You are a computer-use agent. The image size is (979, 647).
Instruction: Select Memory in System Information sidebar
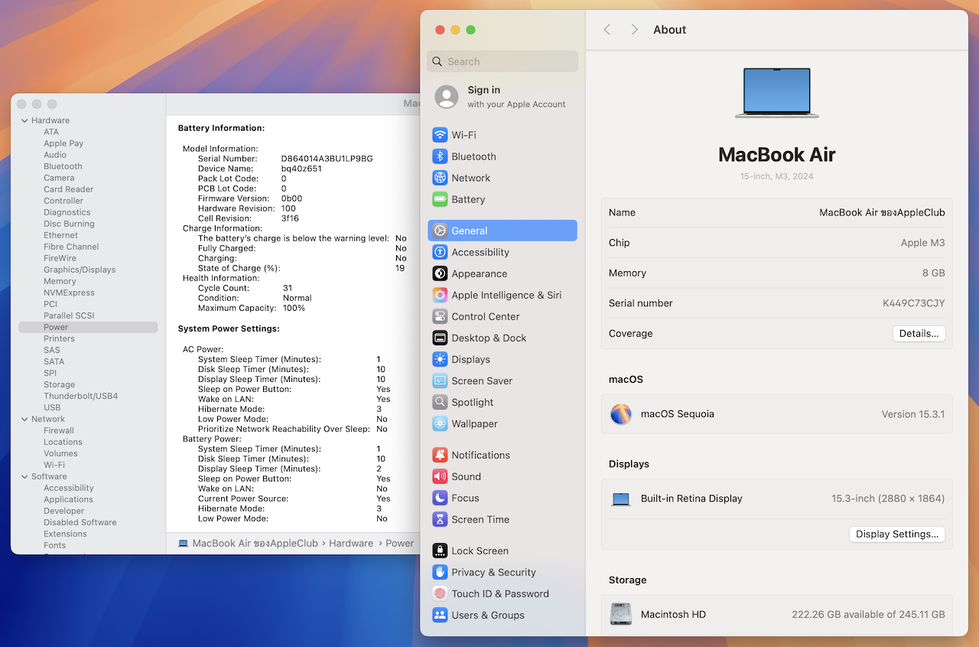point(60,281)
